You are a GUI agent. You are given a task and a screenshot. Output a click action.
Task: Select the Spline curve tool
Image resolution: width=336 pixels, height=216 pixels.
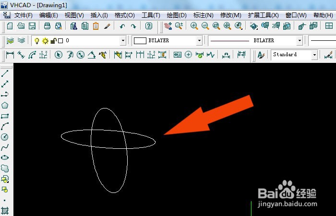click(x=5, y=147)
